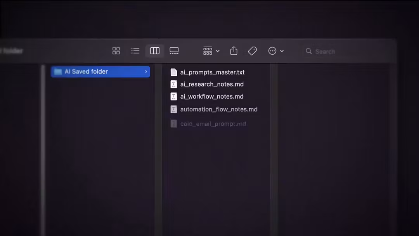Click the column divider right of file list
The width and height of the screenshot is (419, 236).
tap(274, 155)
